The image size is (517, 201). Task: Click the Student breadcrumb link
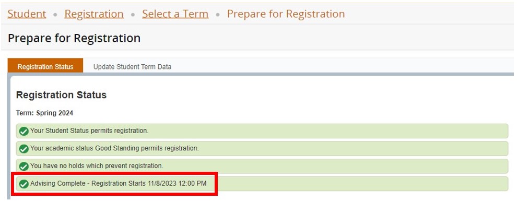pyautogui.click(x=27, y=14)
